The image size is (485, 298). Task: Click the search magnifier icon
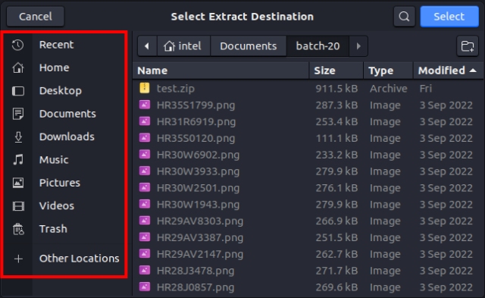[404, 16]
